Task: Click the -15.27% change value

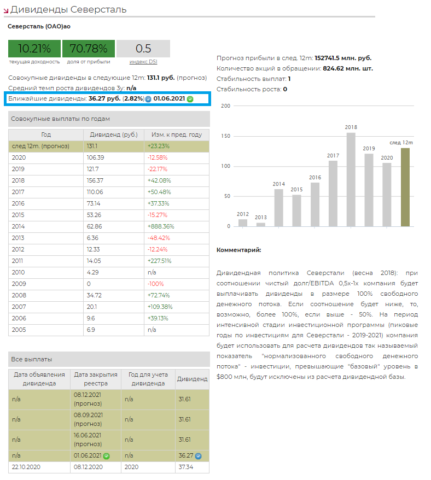Action: [x=158, y=215]
